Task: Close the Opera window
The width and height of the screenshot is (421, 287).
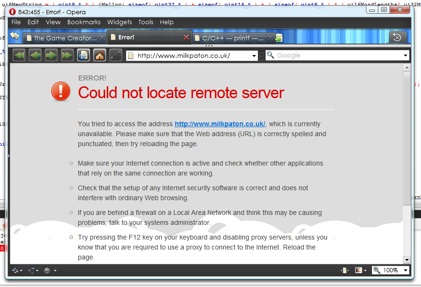Action: (400, 10)
